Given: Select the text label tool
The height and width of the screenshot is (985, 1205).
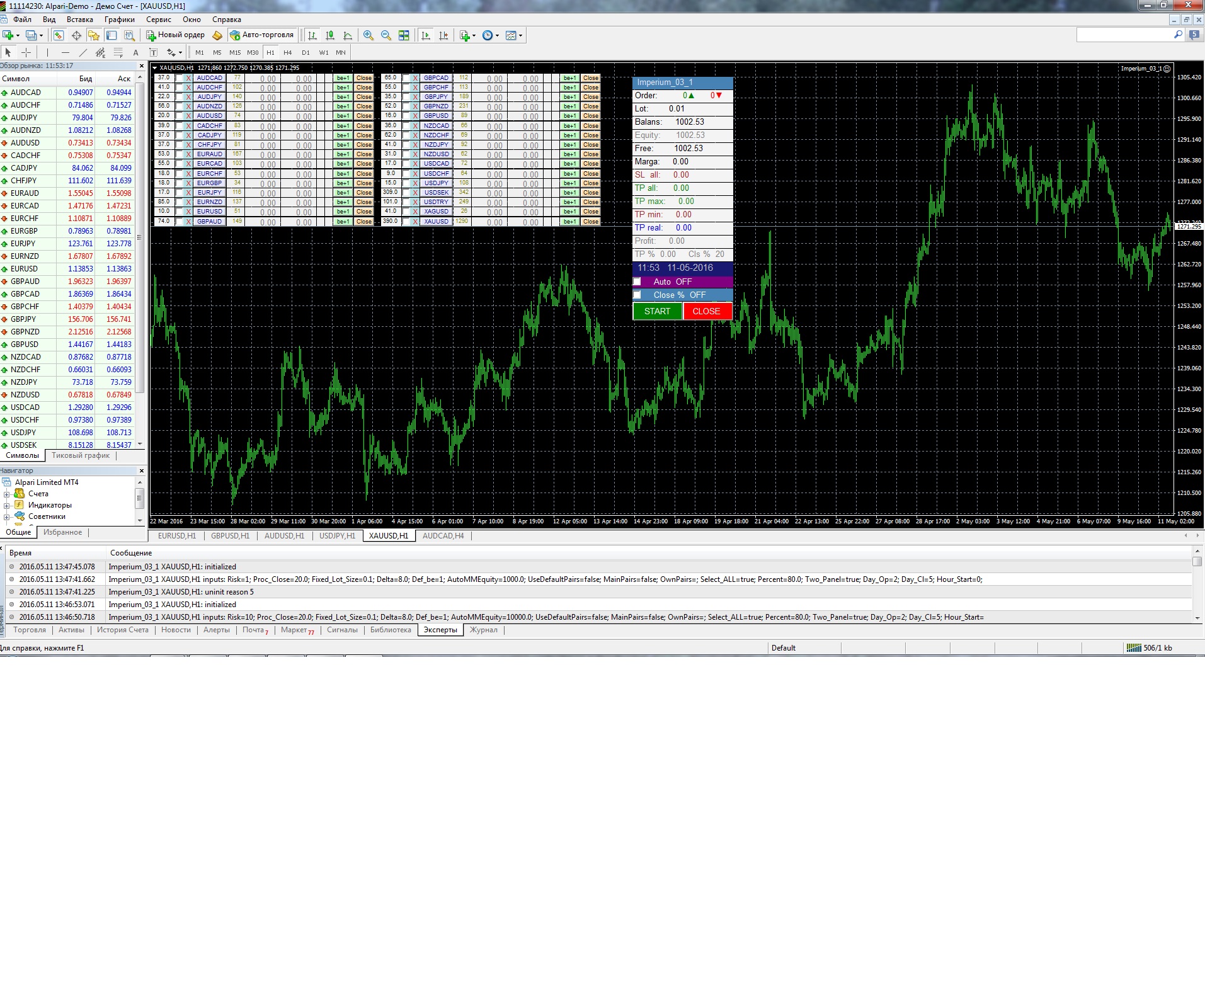Looking at the screenshot, I should click(x=153, y=52).
